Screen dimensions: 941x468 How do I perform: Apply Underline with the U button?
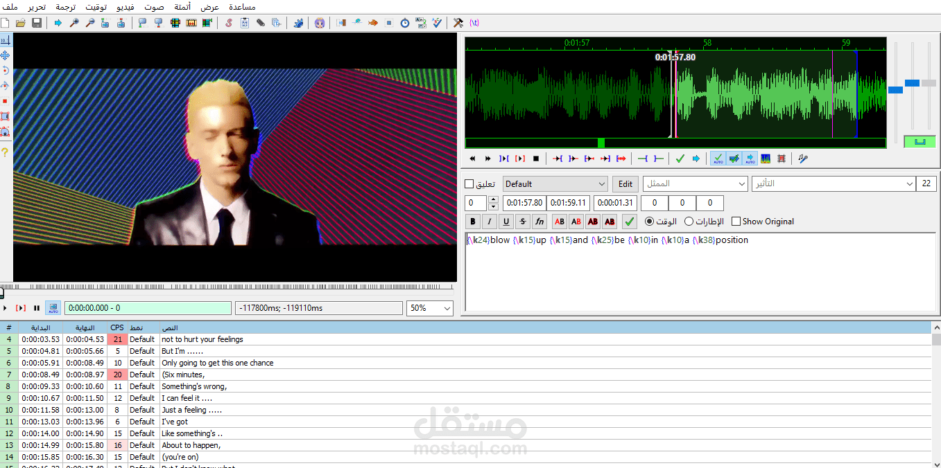[506, 222]
